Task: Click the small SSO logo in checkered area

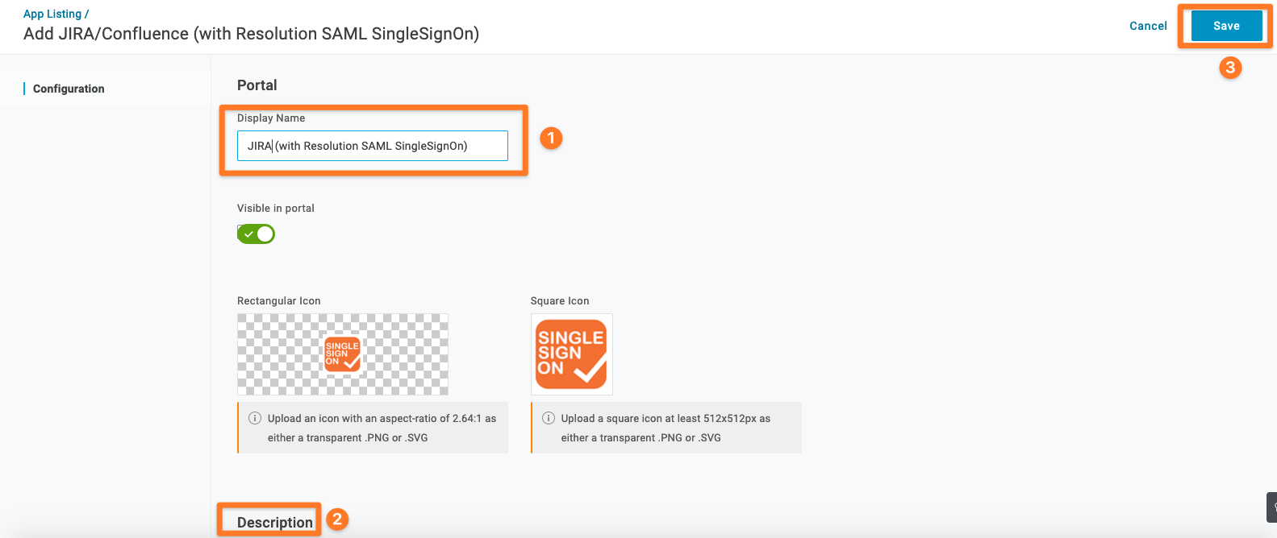Action: pyautogui.click(x=343, y=354)
